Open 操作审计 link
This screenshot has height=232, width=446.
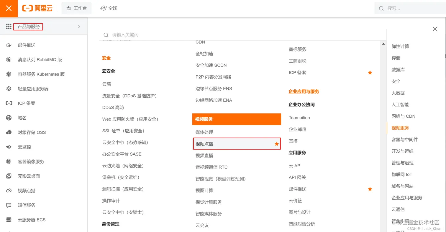coord(111,201)
